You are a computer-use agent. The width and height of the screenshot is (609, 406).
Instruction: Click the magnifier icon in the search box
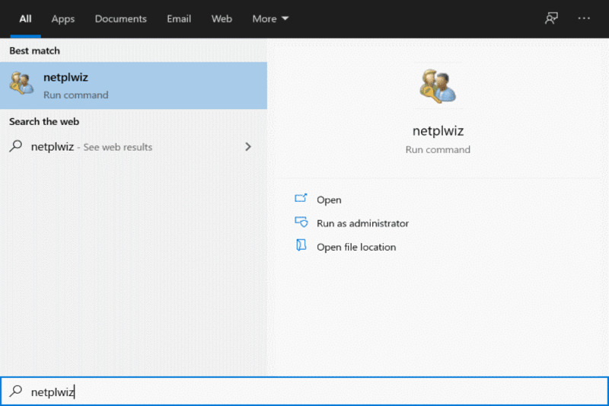pos(15,392)
